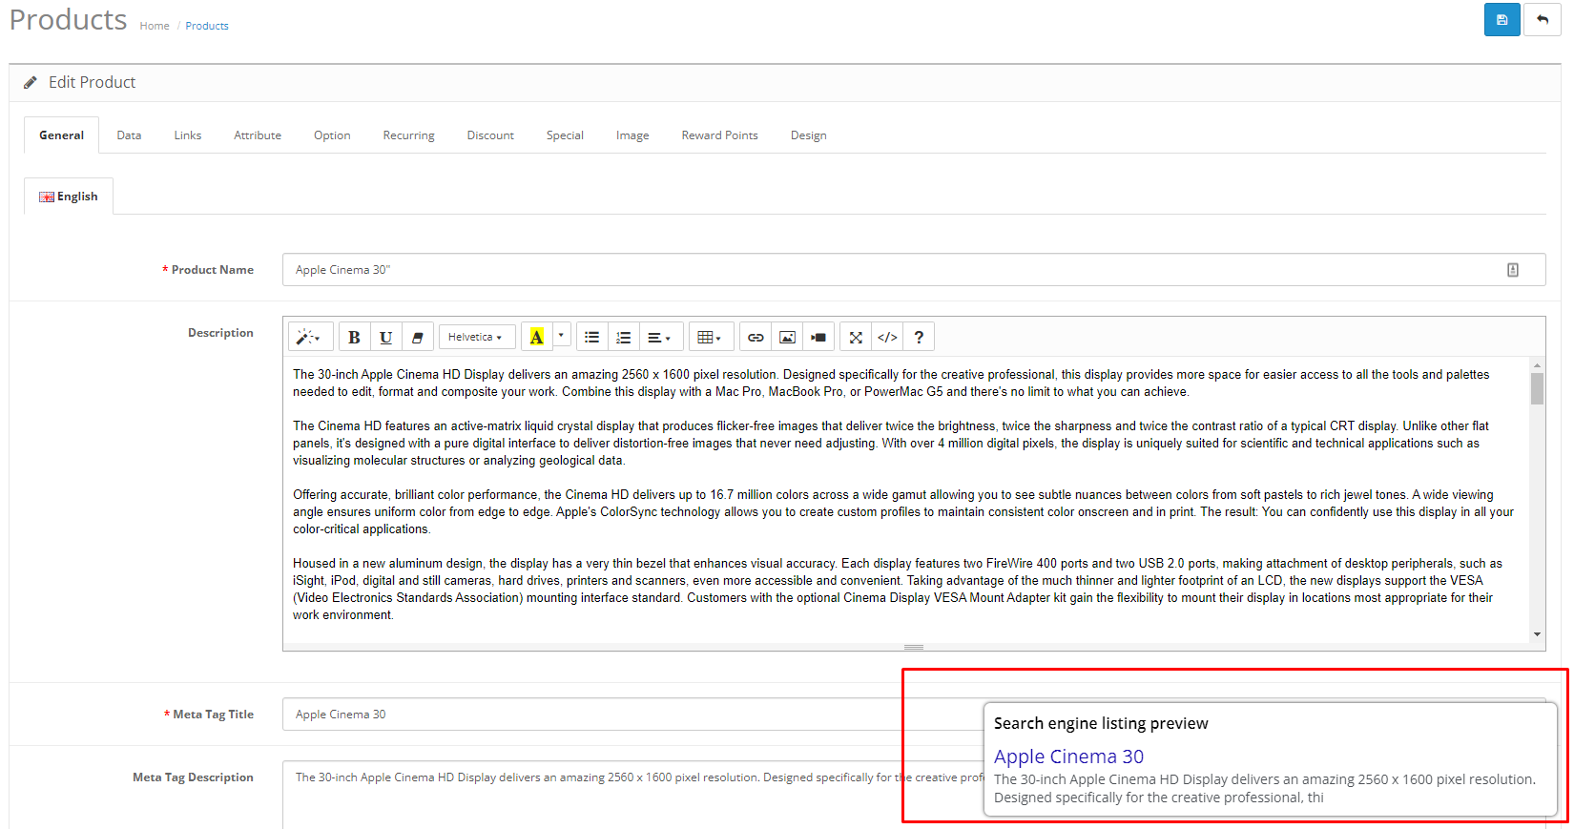Expand the magic wand style dropdown
The height and width of the screenshot is (829, 1574).
(310, 337)
